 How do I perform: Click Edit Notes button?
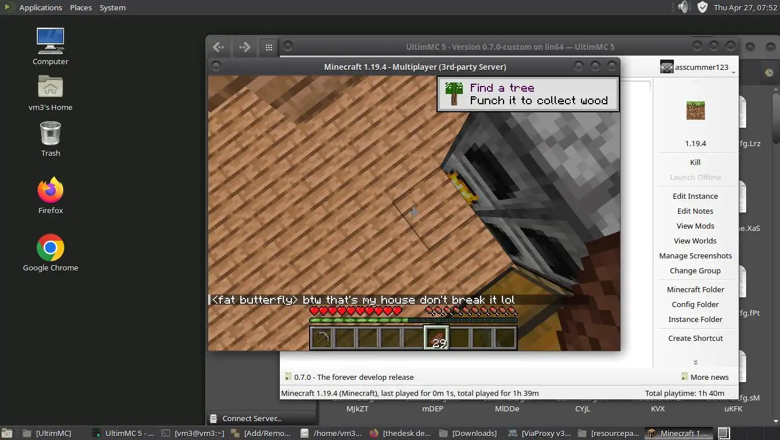click(696, 211)
